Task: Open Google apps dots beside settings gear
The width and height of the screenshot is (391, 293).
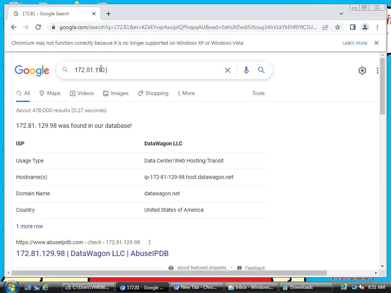Action: [378, 71]
